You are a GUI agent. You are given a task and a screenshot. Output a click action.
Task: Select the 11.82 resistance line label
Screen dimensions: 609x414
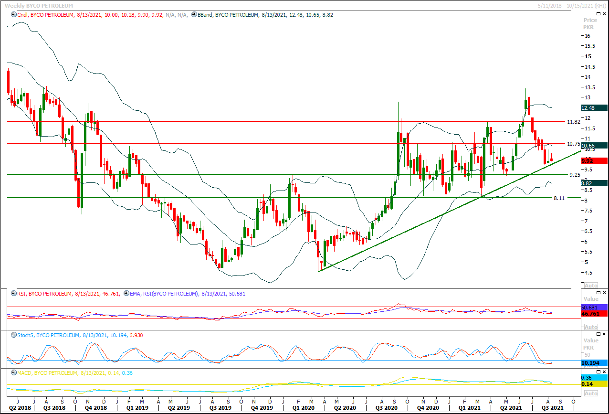573,122
